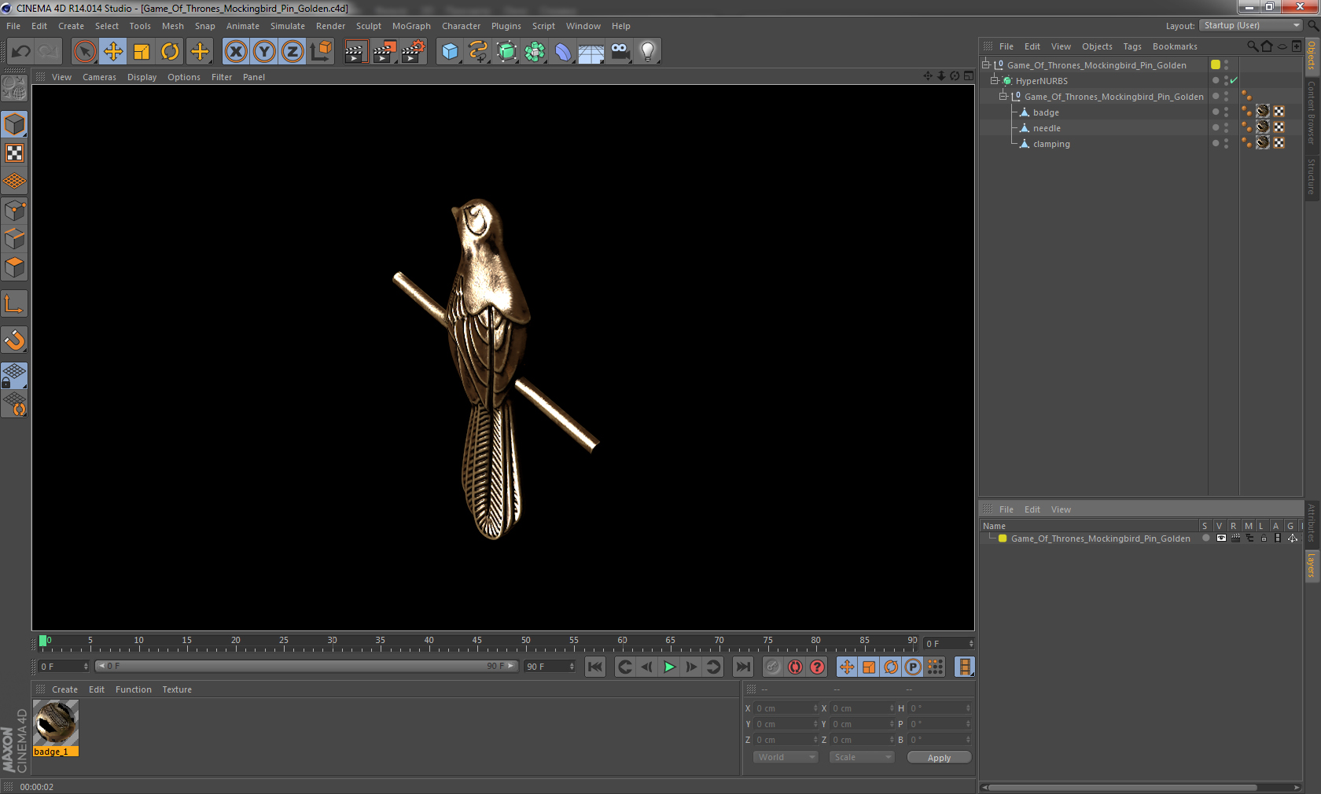This screenshot has width=1321, height=794.
Task: Click yellow layer swatch of root object
Action: (x=1216, y=64)
